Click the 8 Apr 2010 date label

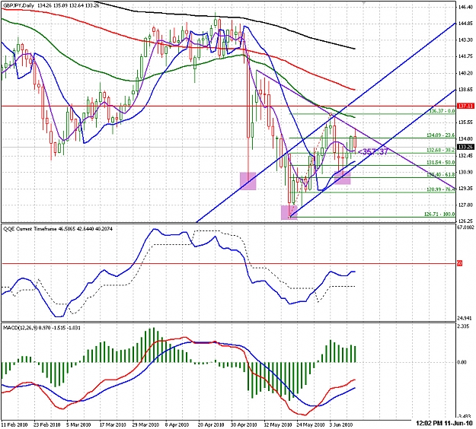pos(178,424)
